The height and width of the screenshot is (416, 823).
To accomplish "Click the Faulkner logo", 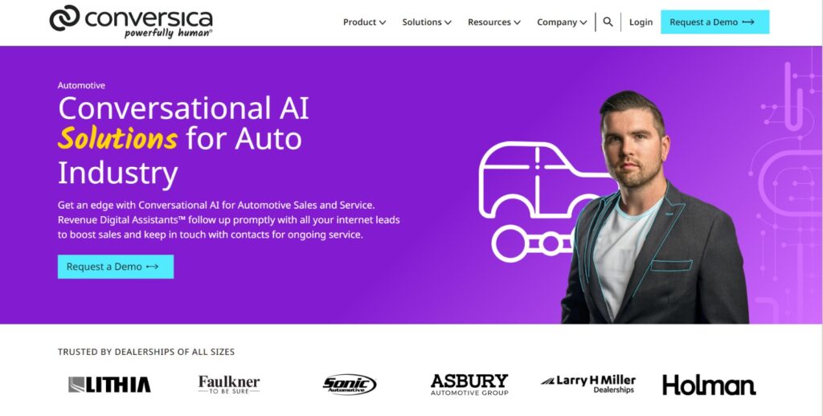I will (229, 385).
